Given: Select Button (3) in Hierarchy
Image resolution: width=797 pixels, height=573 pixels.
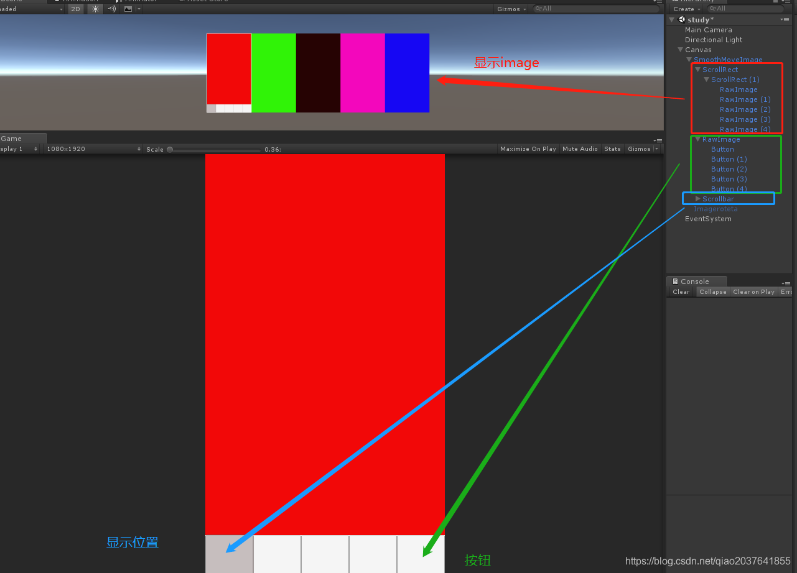Looking at the screenshot, I should [729, 179].
